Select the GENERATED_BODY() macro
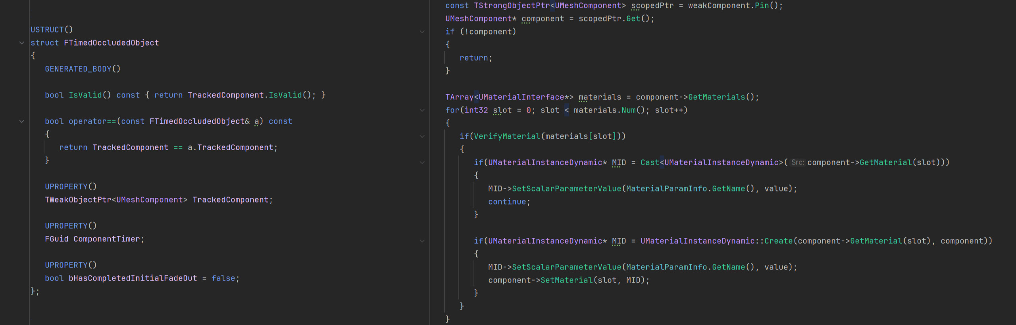This screenshot has height=325, width=1016. (83, 69)
